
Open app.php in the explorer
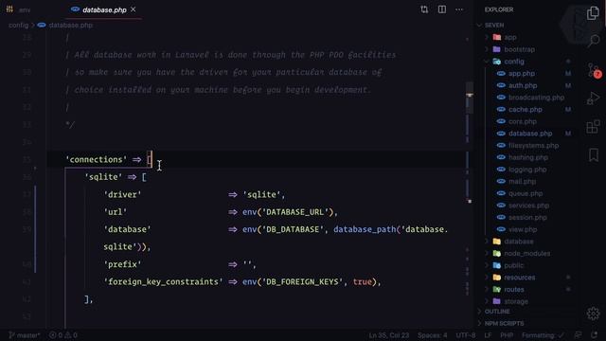click(x=522, y=74)
